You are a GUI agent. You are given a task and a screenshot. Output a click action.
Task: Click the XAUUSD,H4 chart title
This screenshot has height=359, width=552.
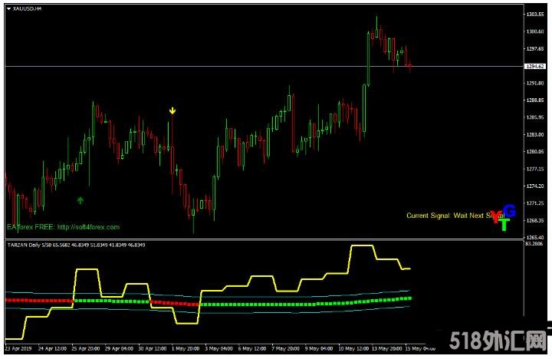pyautogui.click(x=27, y=8)
